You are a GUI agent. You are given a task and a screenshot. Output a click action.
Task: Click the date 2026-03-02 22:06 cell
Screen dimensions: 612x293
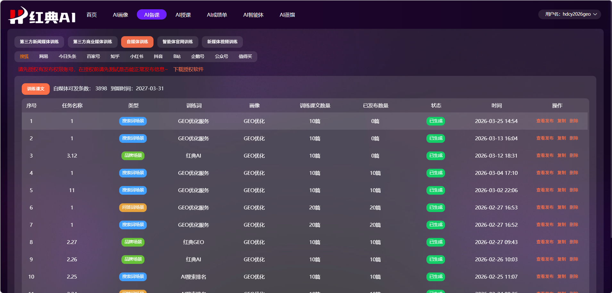click(496, 191)
